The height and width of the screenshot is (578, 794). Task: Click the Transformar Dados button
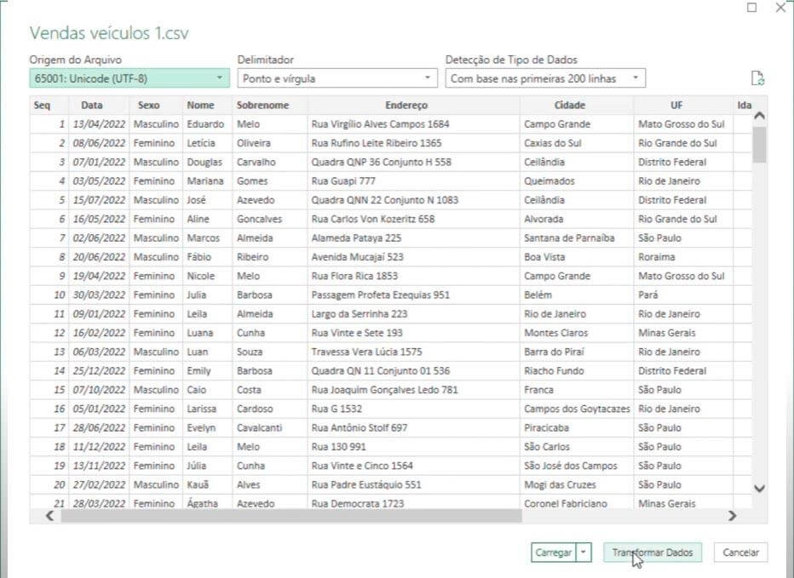point(653,552)
